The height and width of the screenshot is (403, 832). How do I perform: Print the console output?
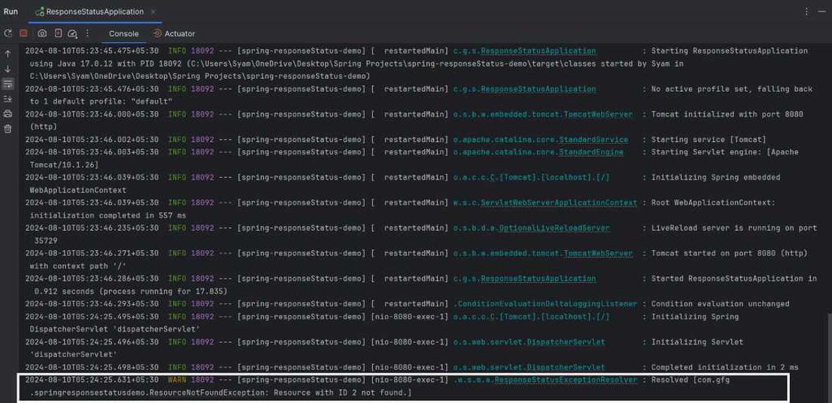8,114
